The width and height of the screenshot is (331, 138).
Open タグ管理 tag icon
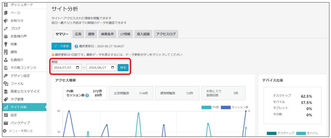click(5, 99)
